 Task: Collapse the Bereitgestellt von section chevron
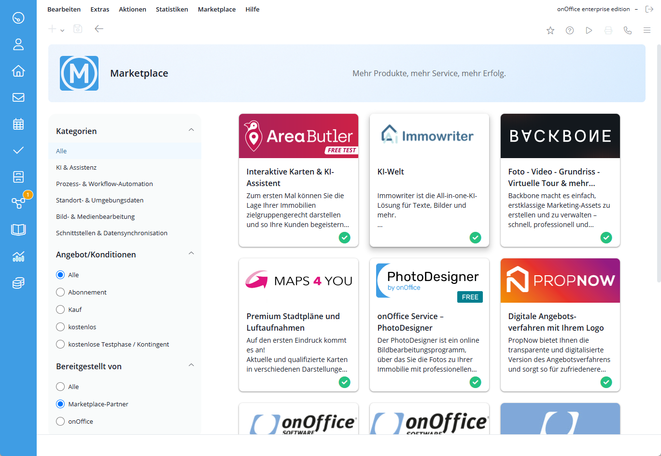pyautogui.click(x=191, y=365)
